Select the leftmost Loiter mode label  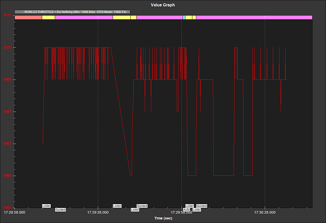(x=46, y=206)
